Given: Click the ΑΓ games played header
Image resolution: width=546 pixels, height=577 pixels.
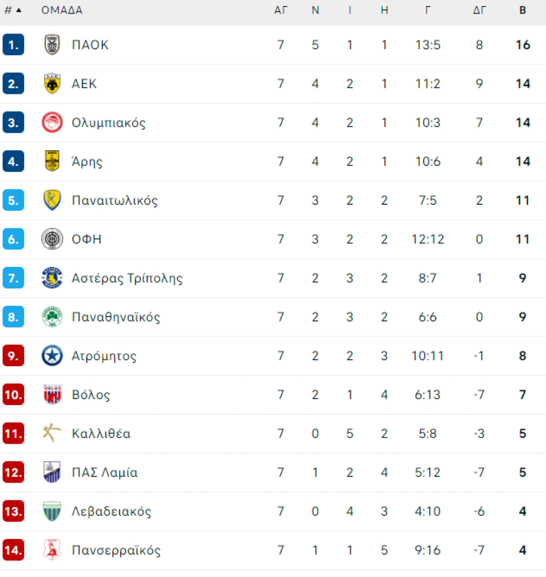Looking at the screenshot, I should click(x=281, y=10).
